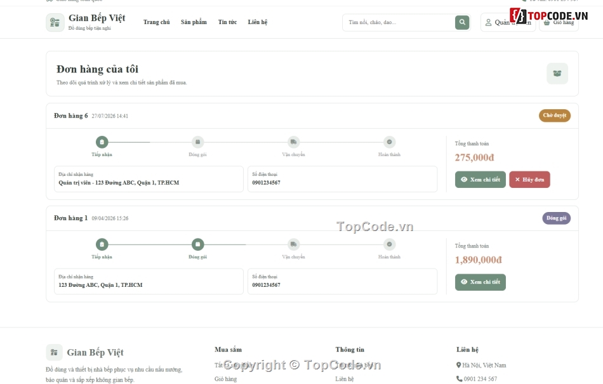This screenshot has width=603, height=384.
Task: Click the Vận chuyển label in Đơn hàng 1
Action: [293, 257]
